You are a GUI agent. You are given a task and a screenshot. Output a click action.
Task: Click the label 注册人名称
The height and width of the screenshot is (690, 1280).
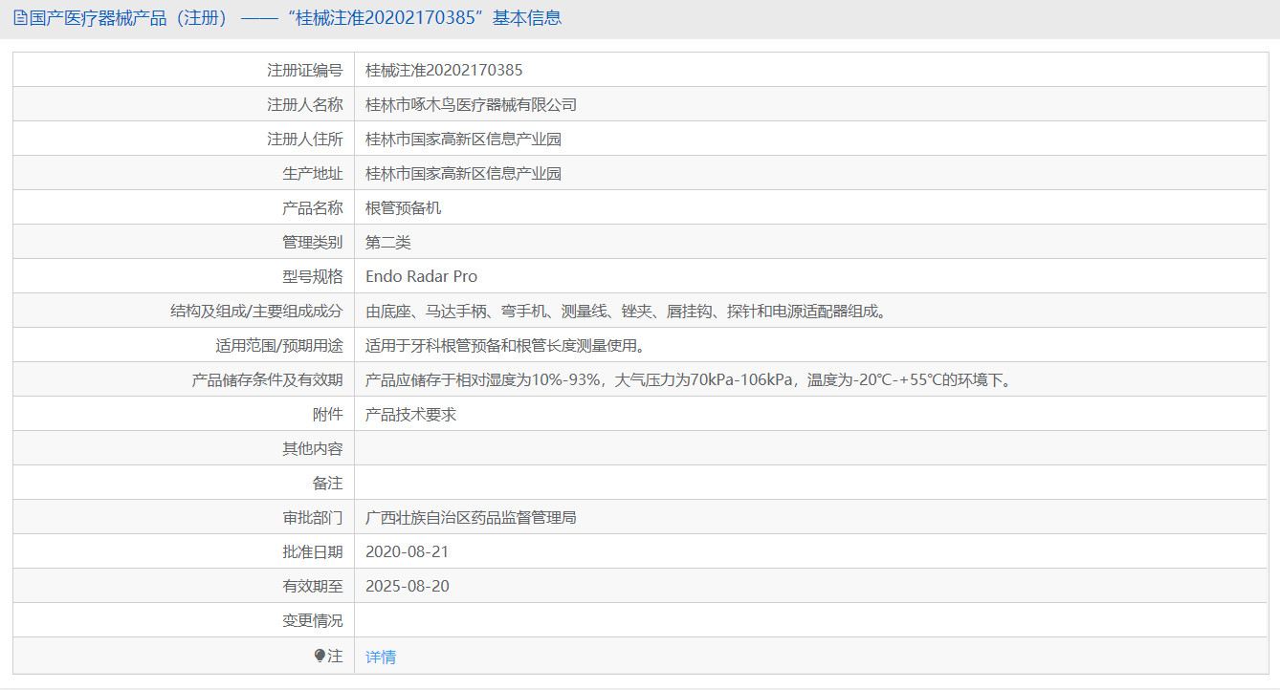point(304,104)
